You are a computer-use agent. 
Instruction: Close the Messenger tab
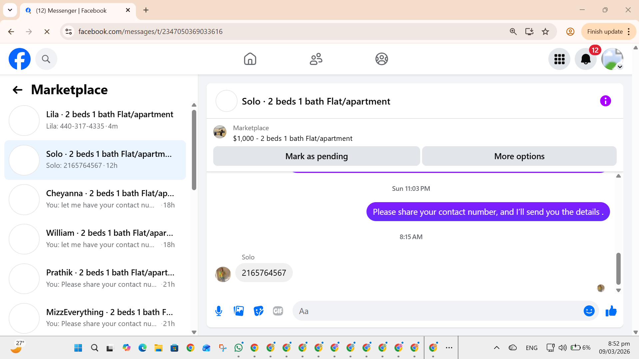tap(128, 10)
